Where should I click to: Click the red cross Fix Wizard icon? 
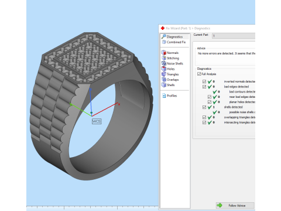click(163, 28)
